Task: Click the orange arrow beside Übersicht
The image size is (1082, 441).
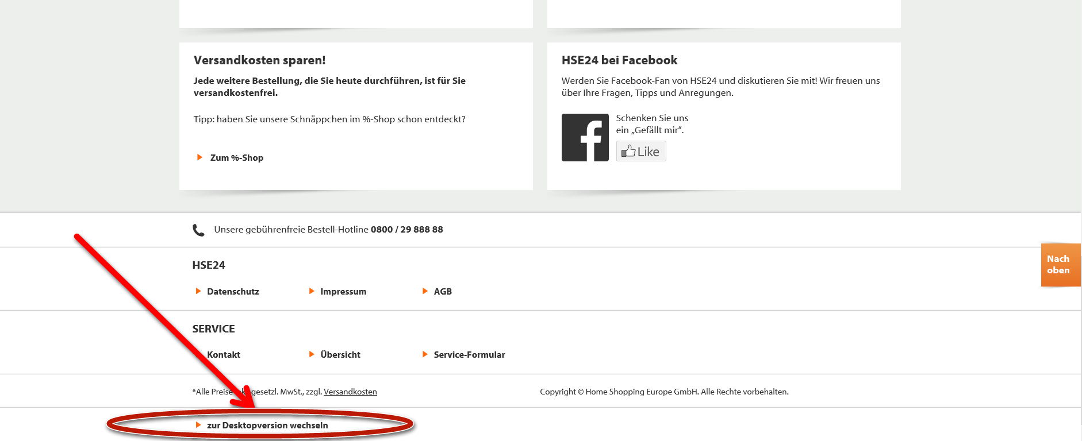Action: 312,354
